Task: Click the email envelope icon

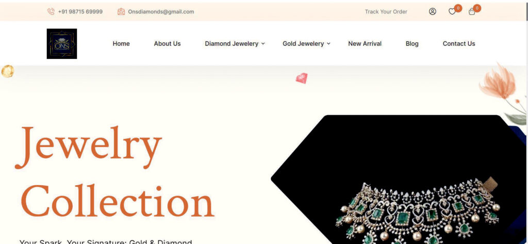Action: [121, 11]
